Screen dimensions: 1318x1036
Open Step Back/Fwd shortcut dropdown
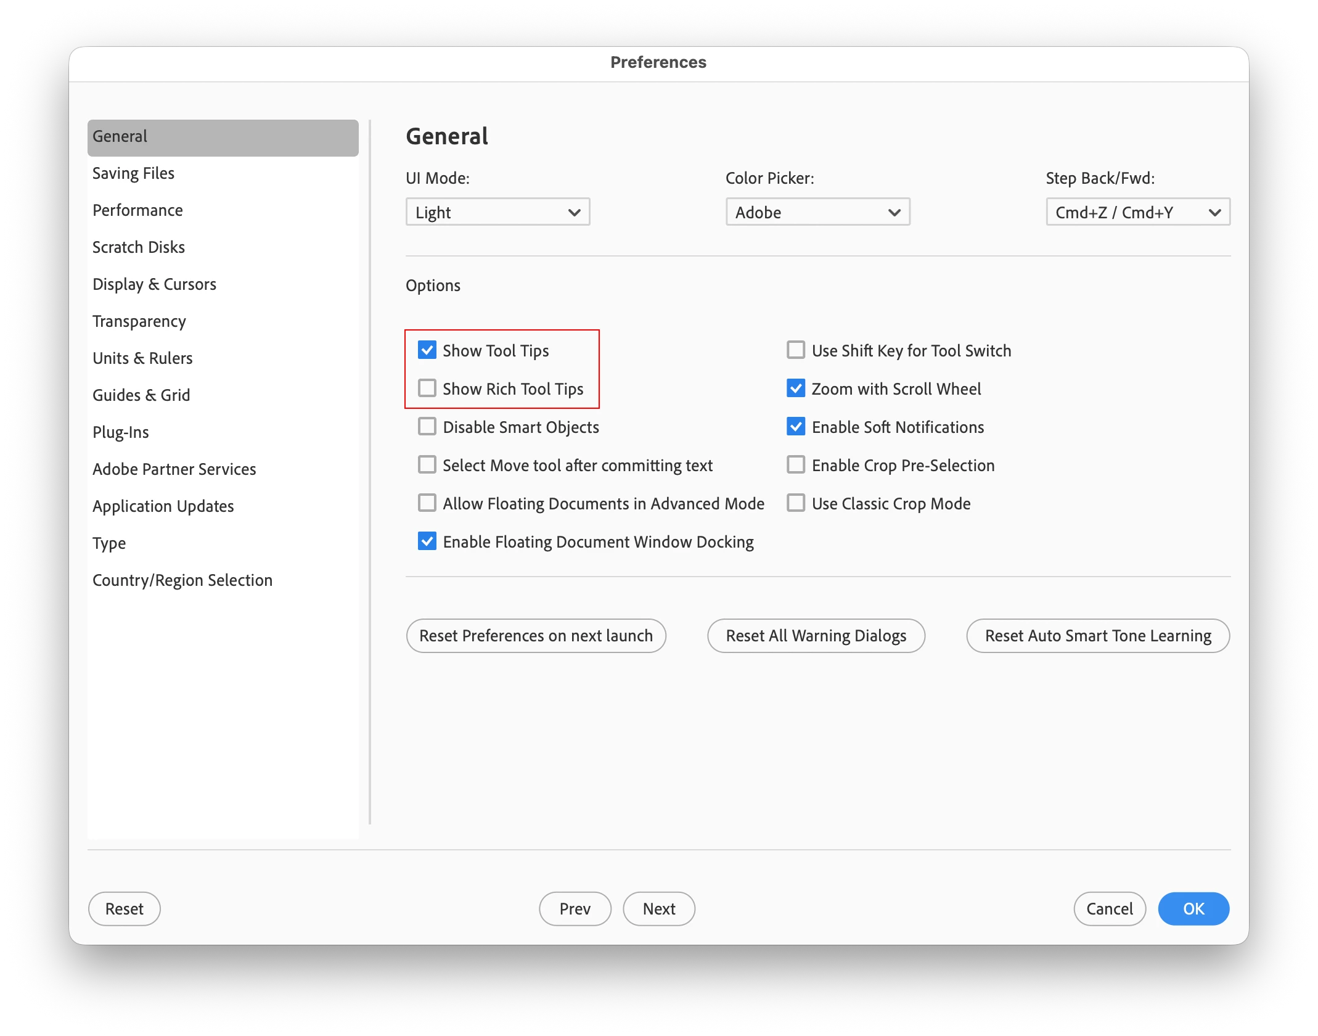1137,212
